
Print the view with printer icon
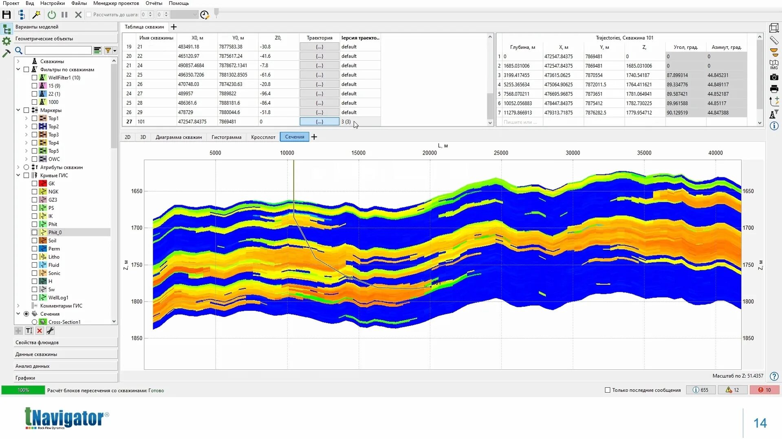click(774, 89)
